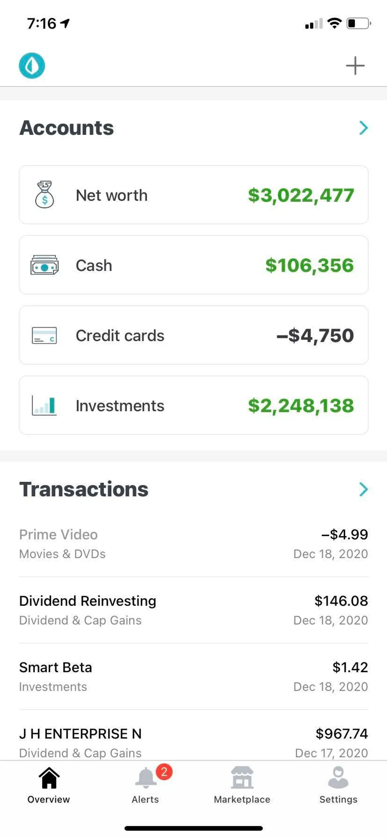Image resolution: width=387 pixels, height=838 pixels.
Task: Switch to the Settings tab
Action: tap(338, 785)
